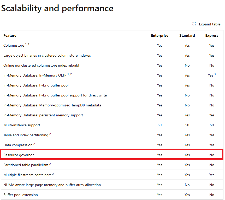
Task: Click Enterprise value 50 for Multi-instance support
Action: click(x=159, y=125)
